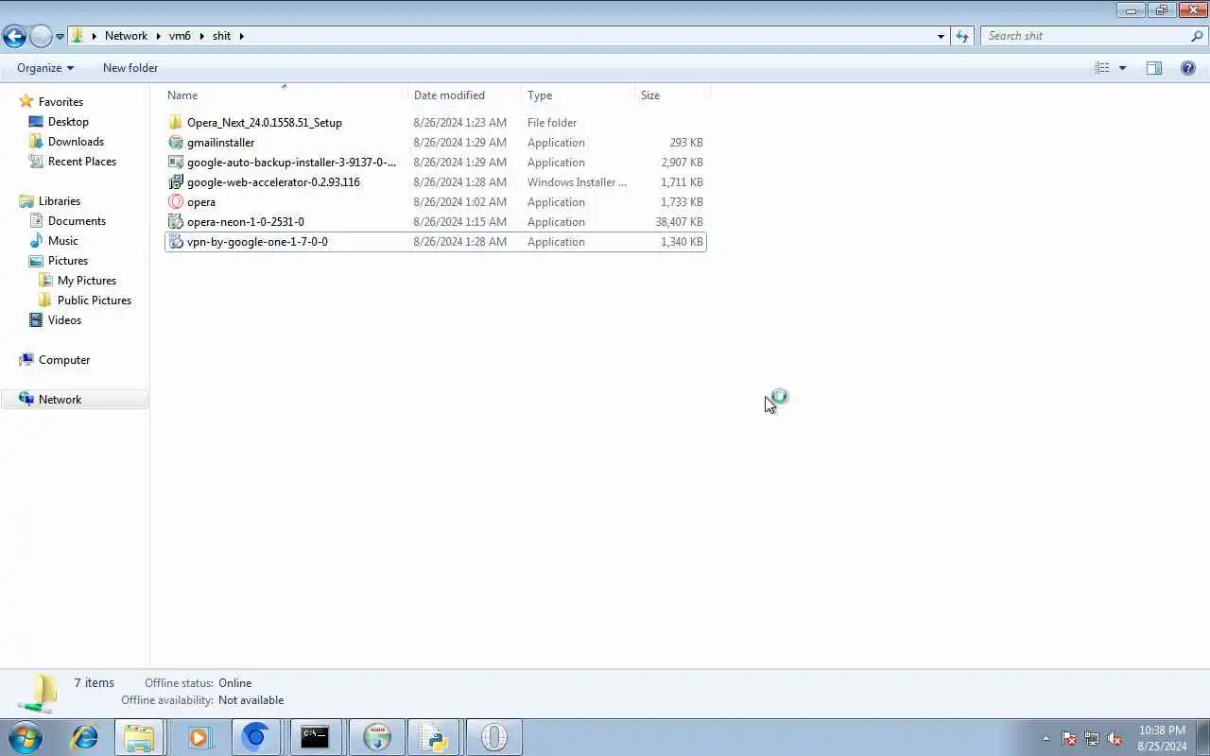
Task: Click the Python taskbar icon
Action: (433, 737)
